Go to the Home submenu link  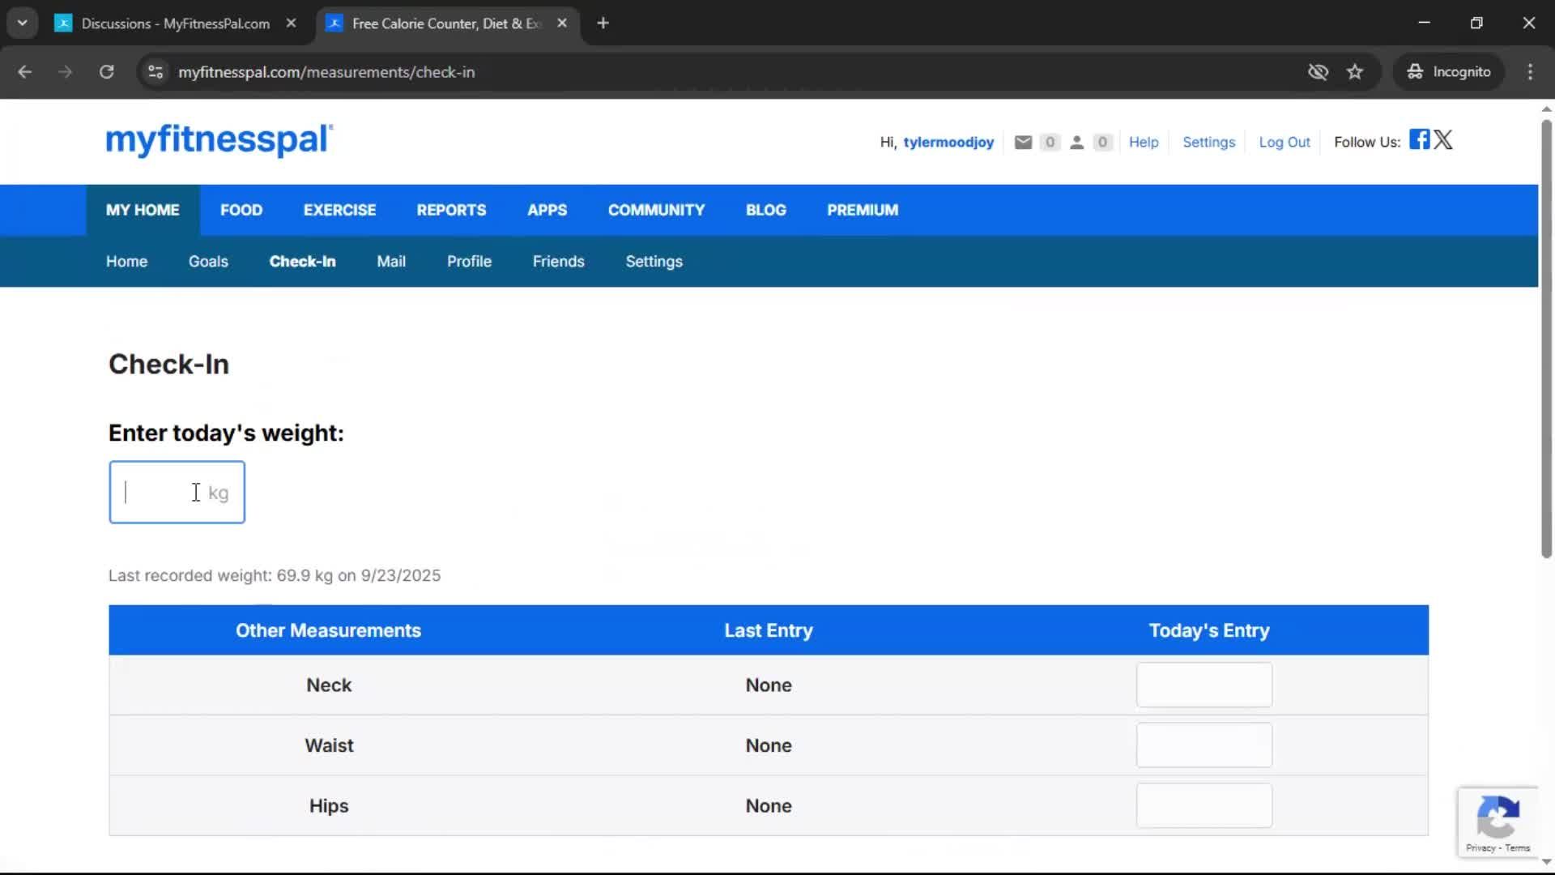126,261
